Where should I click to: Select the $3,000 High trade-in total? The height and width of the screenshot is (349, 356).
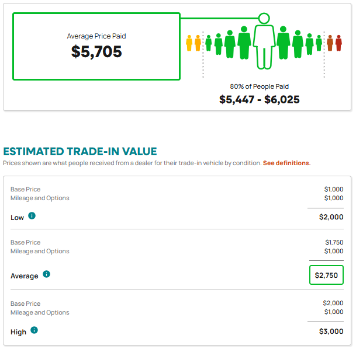pos(331,331)
